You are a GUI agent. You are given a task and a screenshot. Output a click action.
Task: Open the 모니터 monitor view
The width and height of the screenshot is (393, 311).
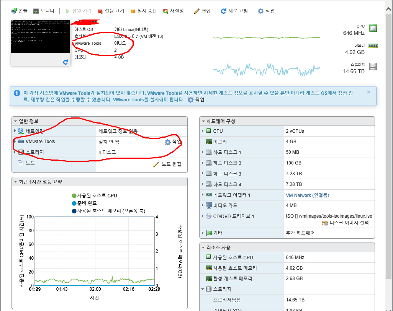pos(44,11)
